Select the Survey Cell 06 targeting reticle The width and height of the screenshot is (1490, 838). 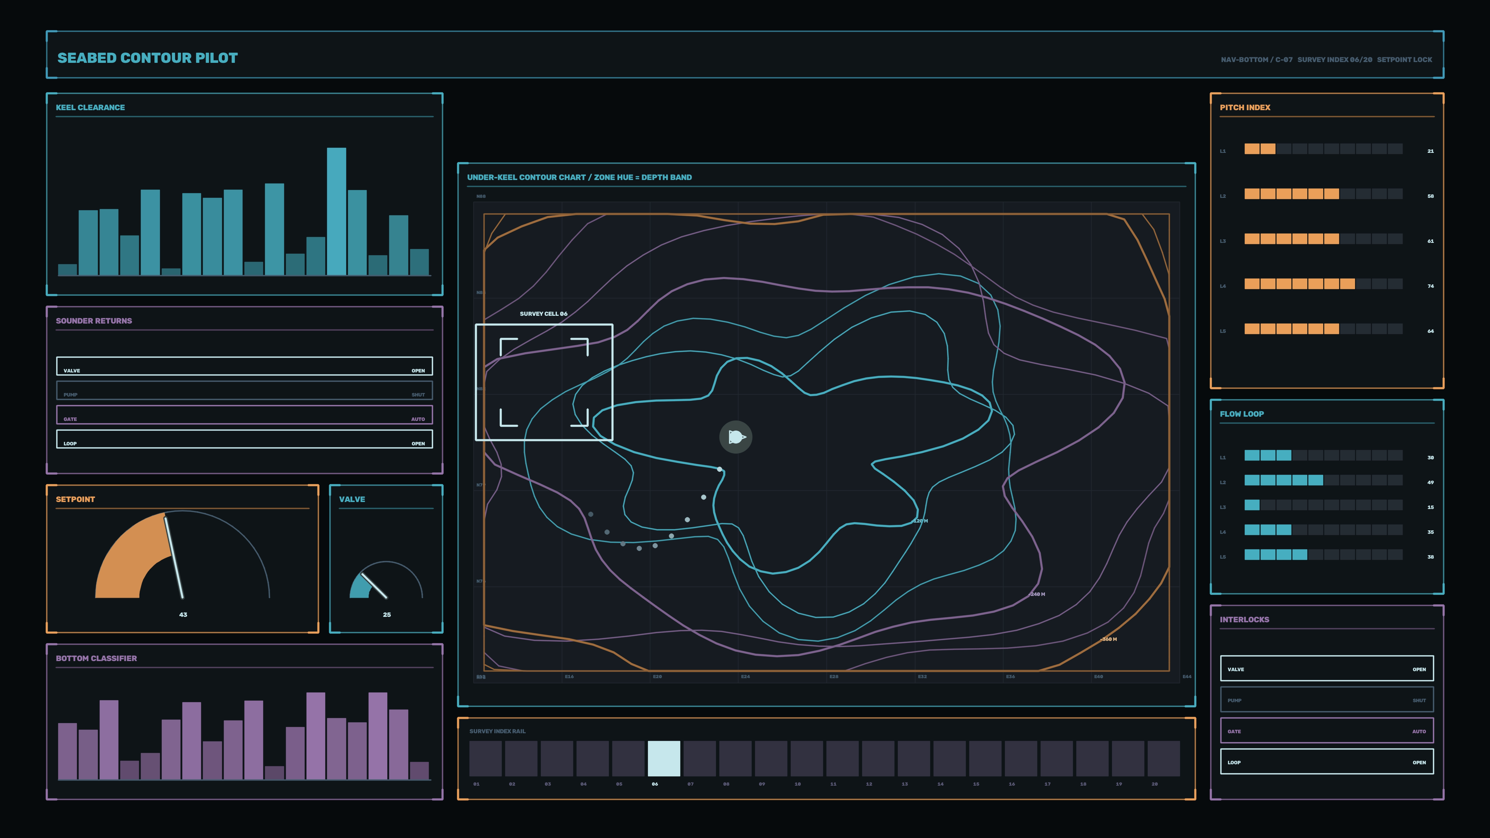(544, 382)
